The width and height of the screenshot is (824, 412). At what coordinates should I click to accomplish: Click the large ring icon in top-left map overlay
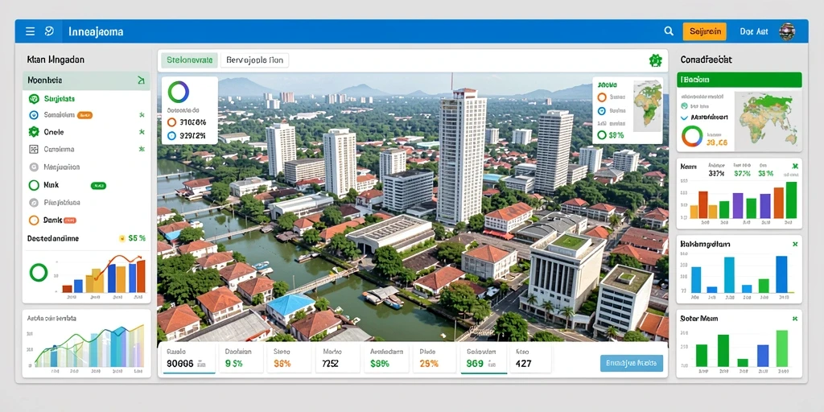[178, 92]
